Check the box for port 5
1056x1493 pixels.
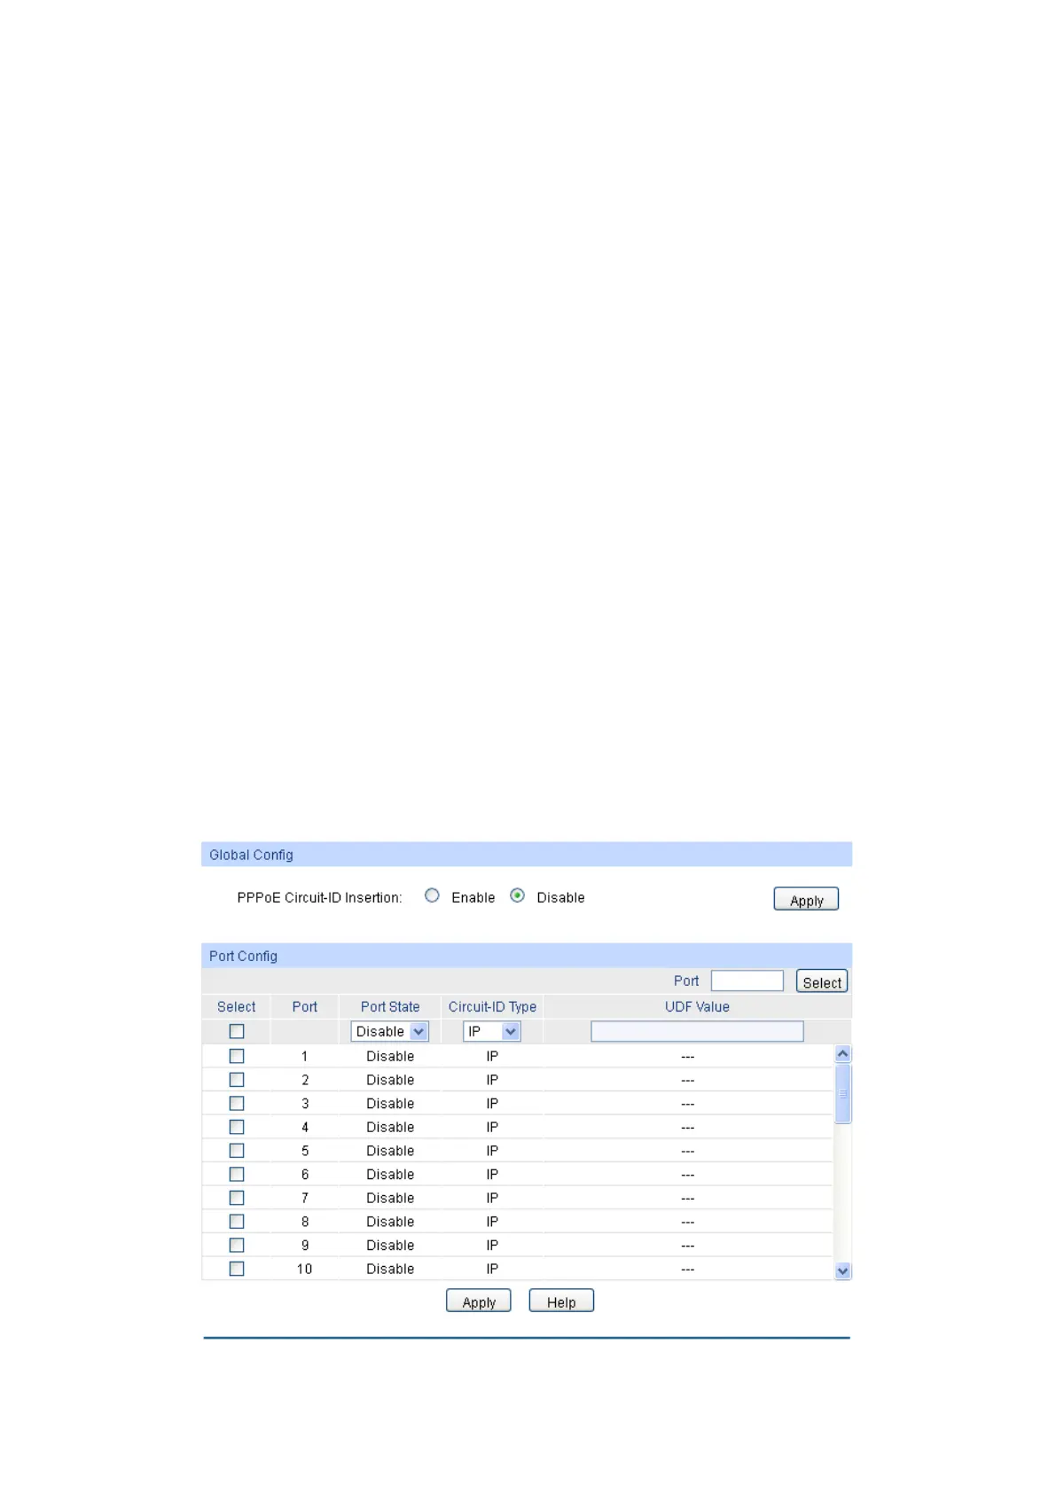tap(237, 1151)
